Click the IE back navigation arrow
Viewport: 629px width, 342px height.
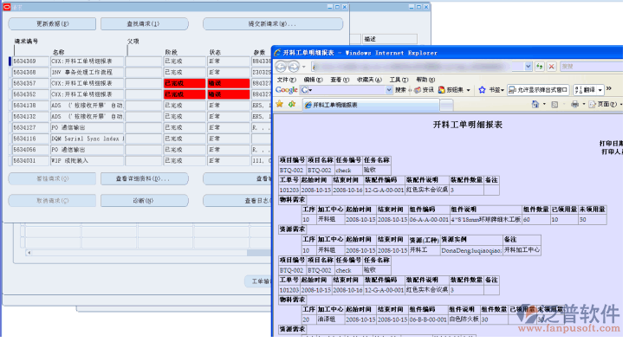(x=281, y=67)
